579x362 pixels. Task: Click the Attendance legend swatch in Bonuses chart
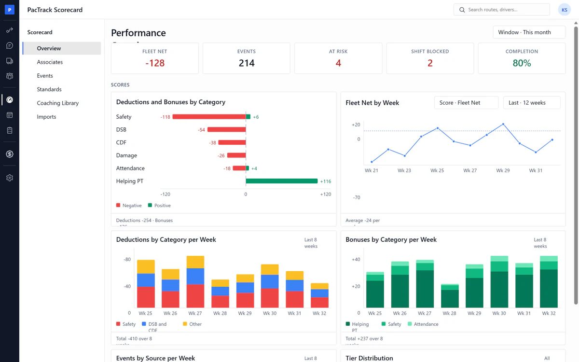click(410, 324)
